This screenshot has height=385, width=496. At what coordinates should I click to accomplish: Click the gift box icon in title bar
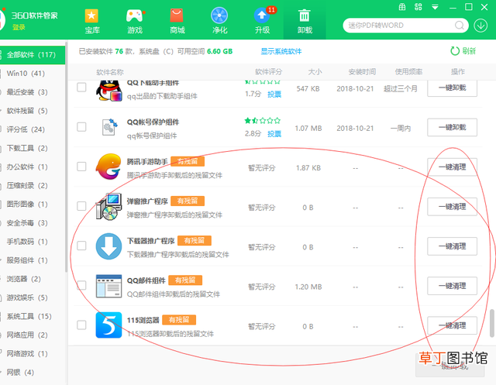click(x=402, y=7)
